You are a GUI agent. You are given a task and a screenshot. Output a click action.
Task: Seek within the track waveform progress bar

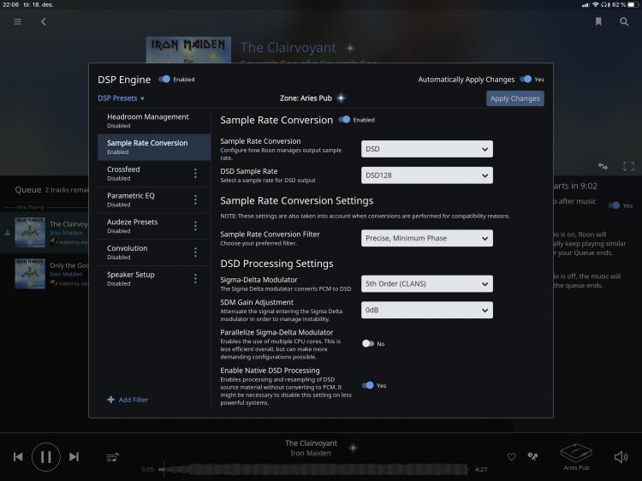(313, 470)
